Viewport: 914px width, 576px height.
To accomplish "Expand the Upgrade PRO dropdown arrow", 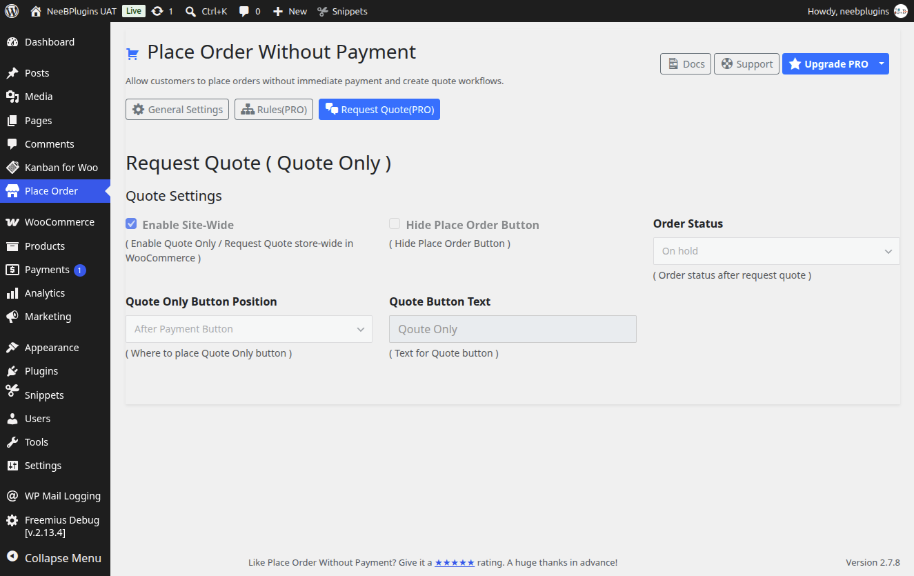I will (882, 63).
